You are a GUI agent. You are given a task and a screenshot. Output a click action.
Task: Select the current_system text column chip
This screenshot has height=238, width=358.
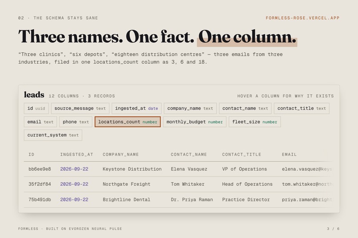click(53, 135)
